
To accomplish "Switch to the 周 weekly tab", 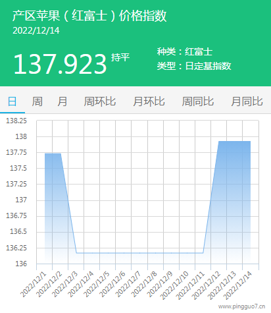I will 37,102.
